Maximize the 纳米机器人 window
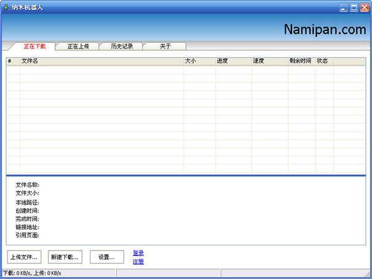Image resolution: width=372 pixels, height=279 pixels. click(354, 7)
